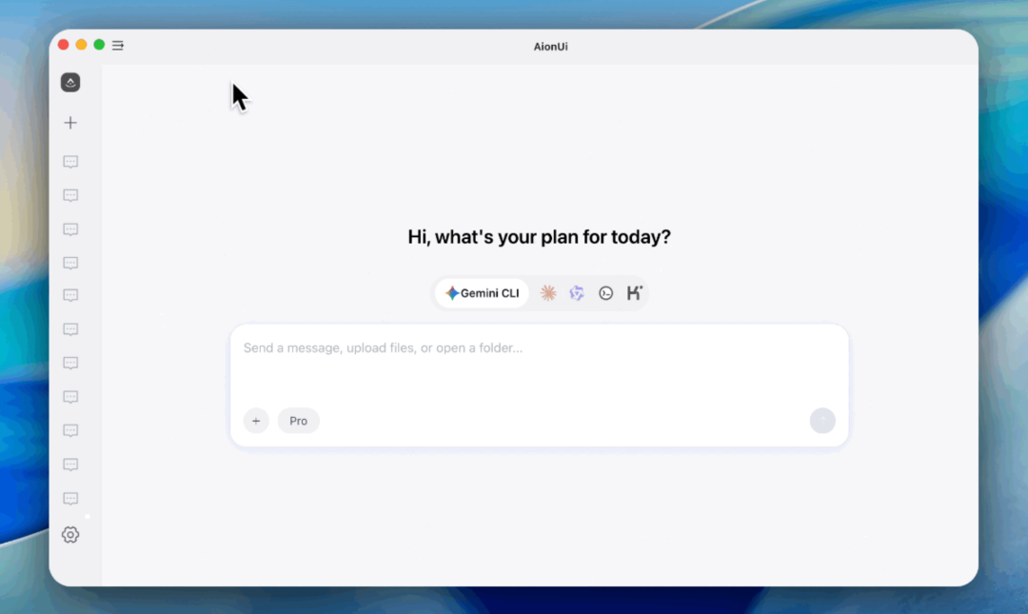The width and height of the screenshot is (1028, 614).
Task: Open the Pro model selector dropdown
Action: tap(299, 421)
